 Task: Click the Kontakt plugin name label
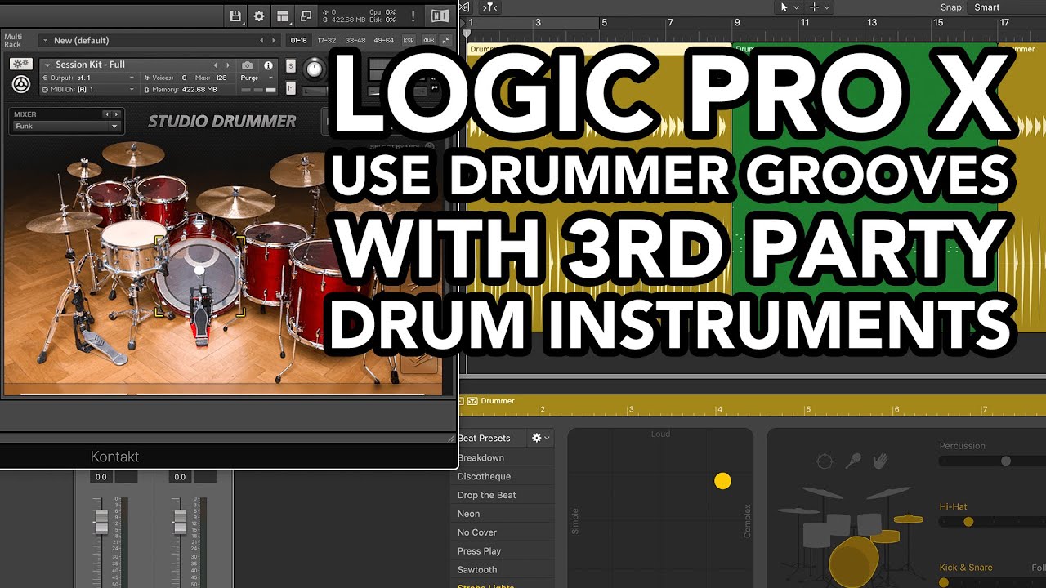[x=114, y=457]
